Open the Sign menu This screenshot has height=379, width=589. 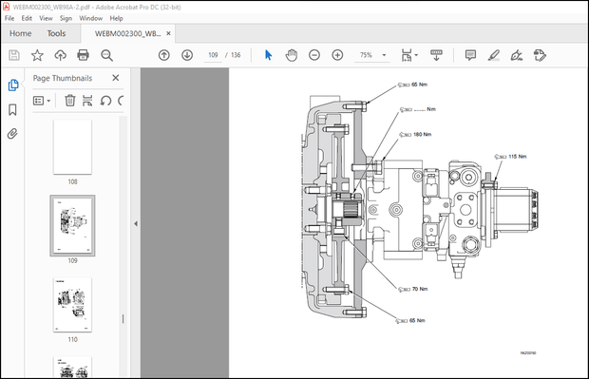(x=66, y=18)
